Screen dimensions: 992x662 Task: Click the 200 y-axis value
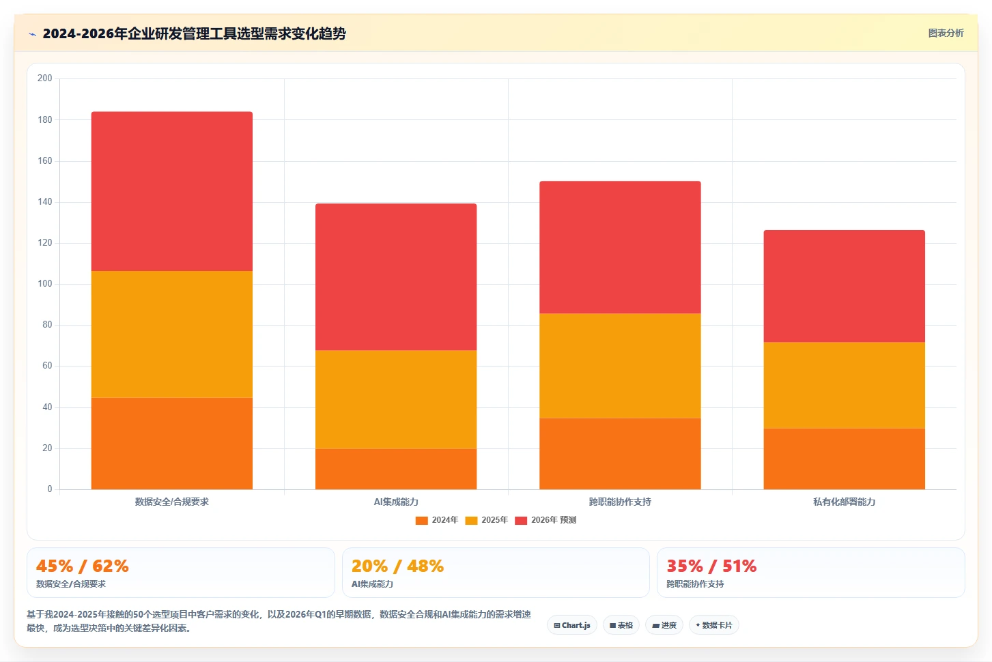45,78
